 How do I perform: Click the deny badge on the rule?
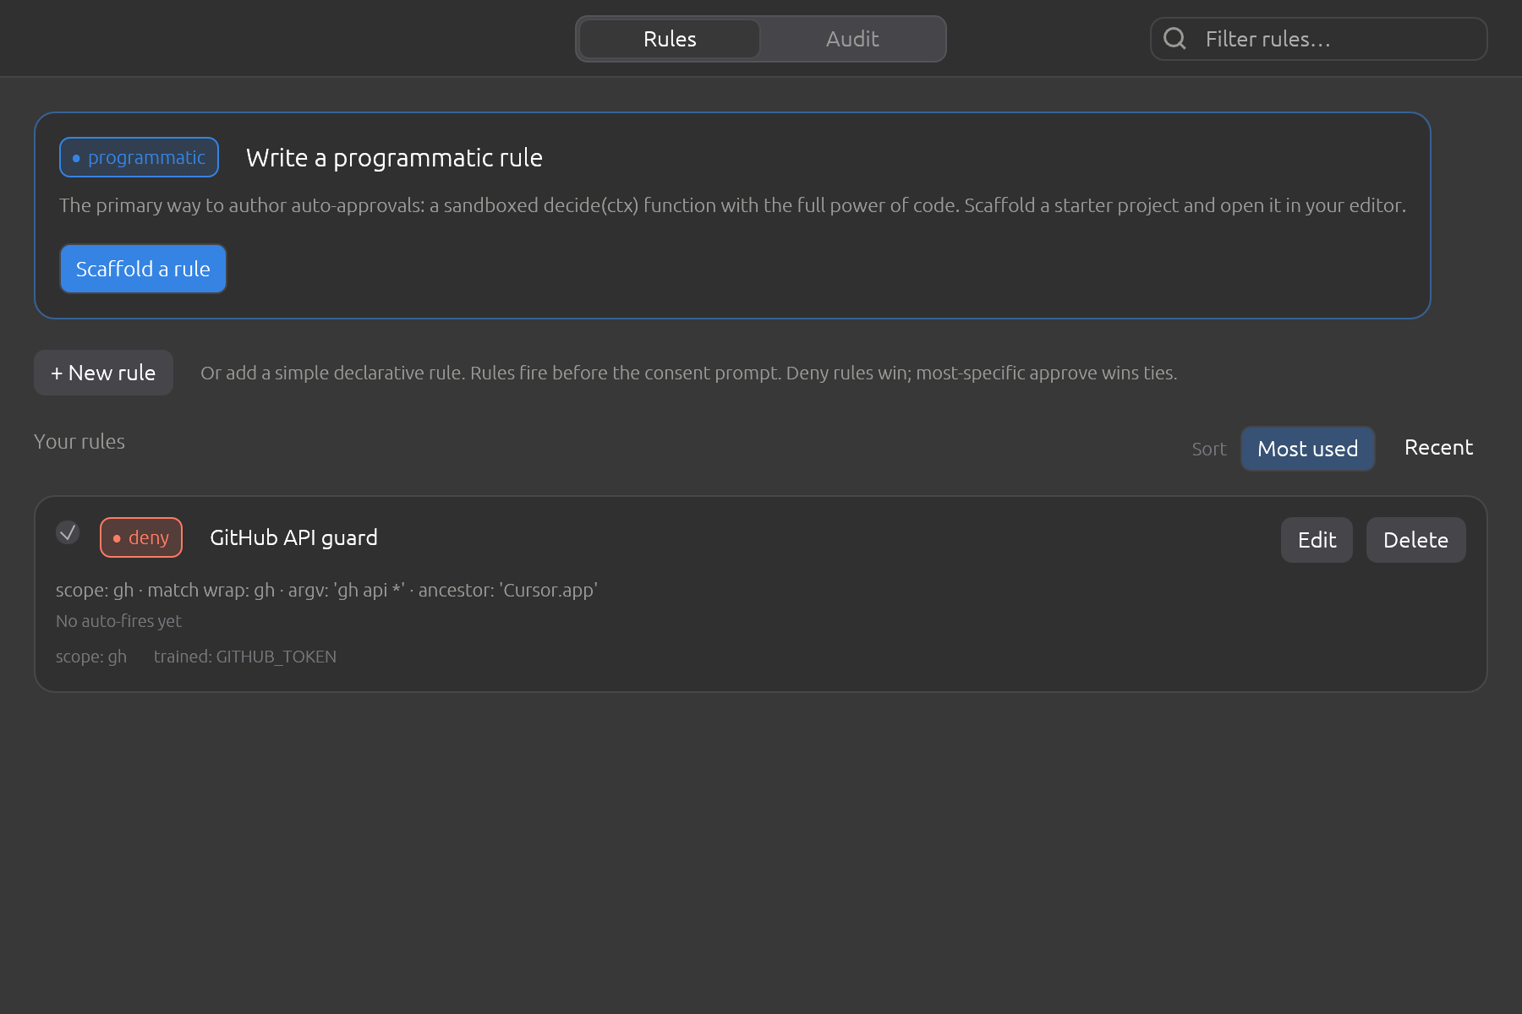(x=141, y=537)
